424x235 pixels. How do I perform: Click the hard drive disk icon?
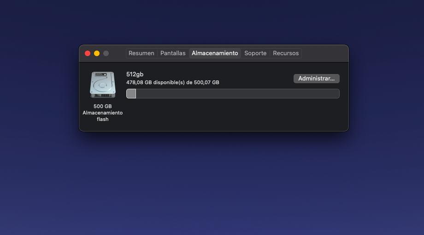pos(102,85)
